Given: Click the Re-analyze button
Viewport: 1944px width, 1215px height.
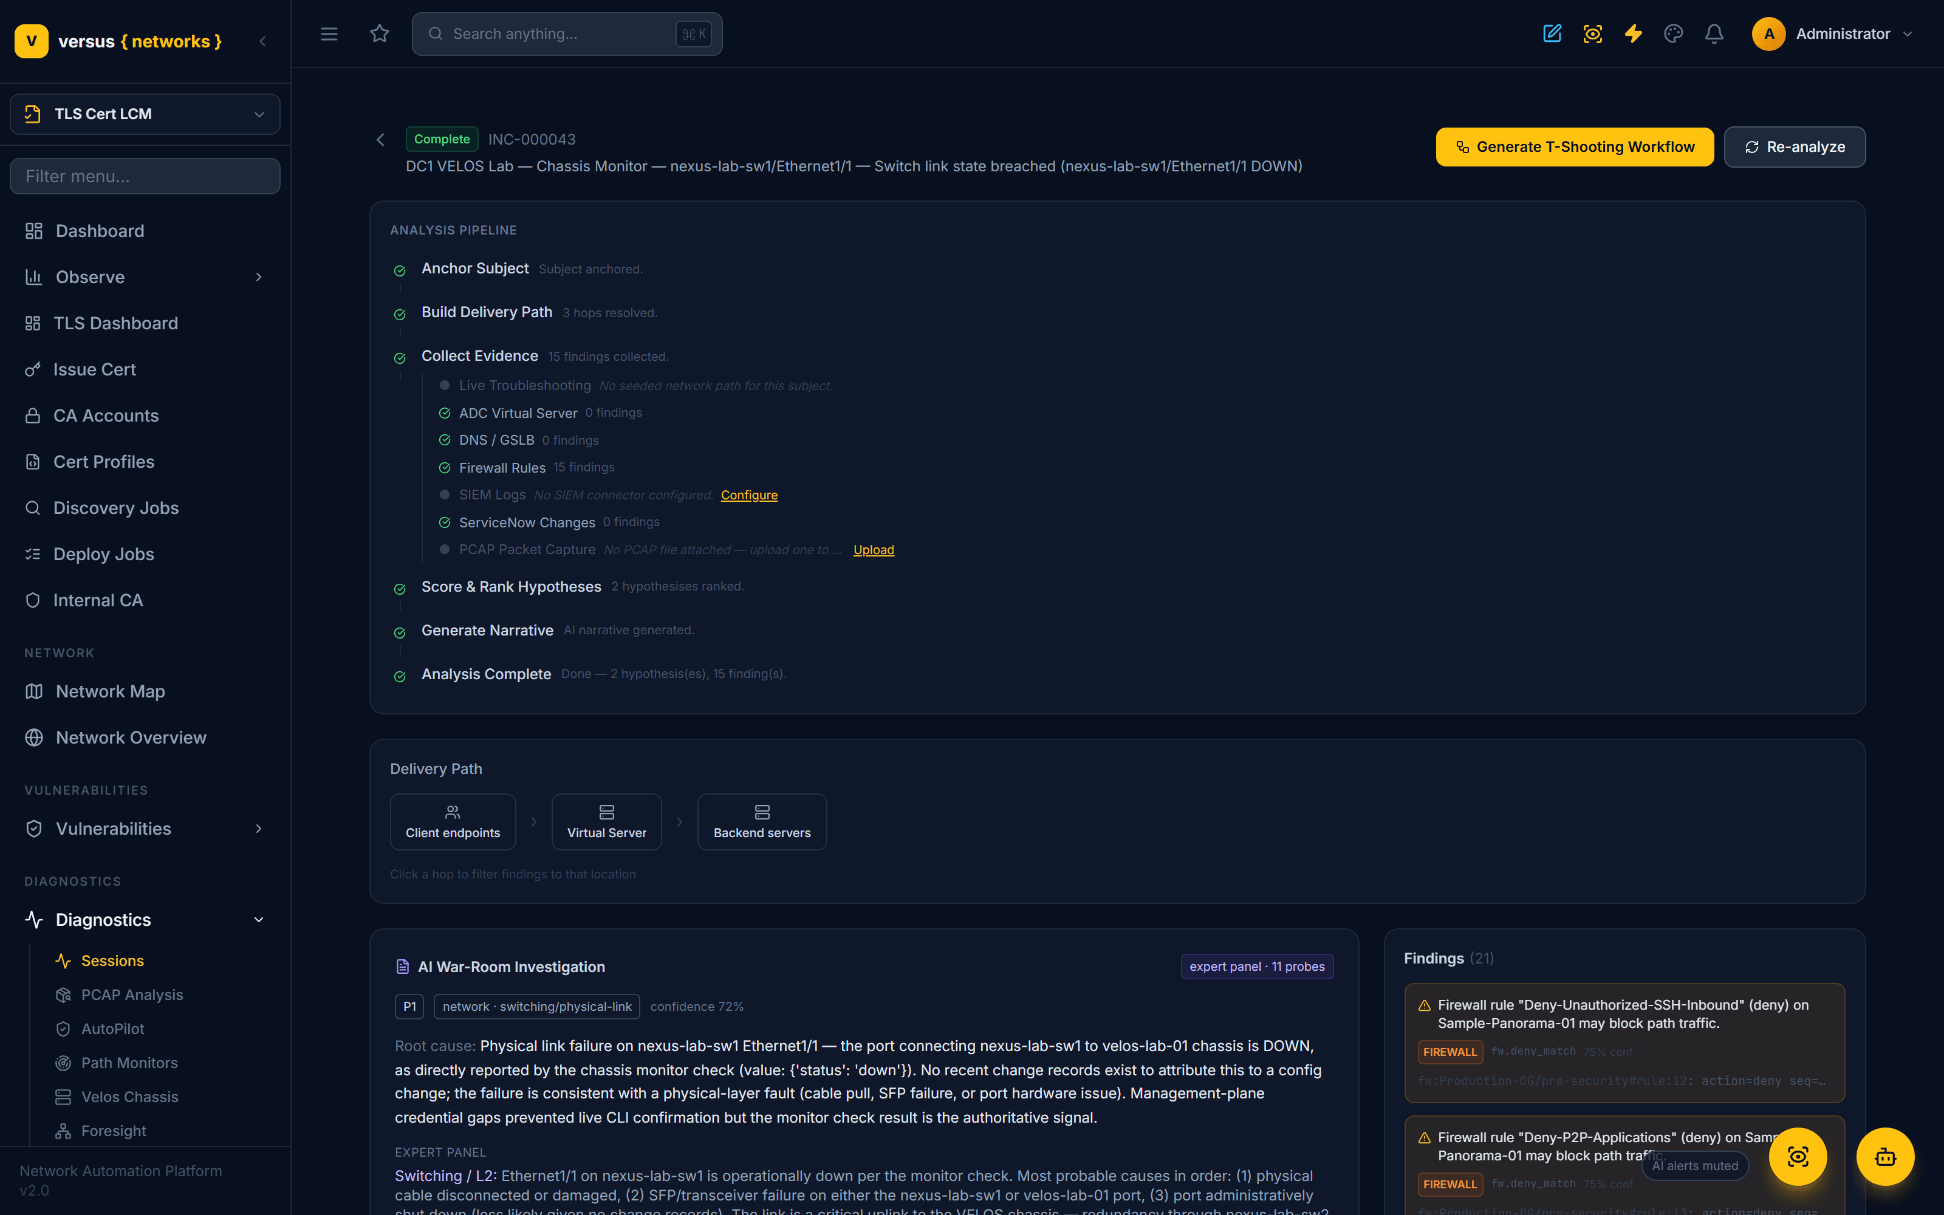Looking at the screenshot, I should coord(1795,147).
